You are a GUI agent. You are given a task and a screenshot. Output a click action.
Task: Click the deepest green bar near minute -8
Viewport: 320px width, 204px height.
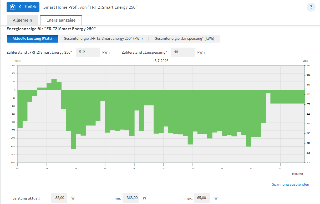[x=73, y=119]
